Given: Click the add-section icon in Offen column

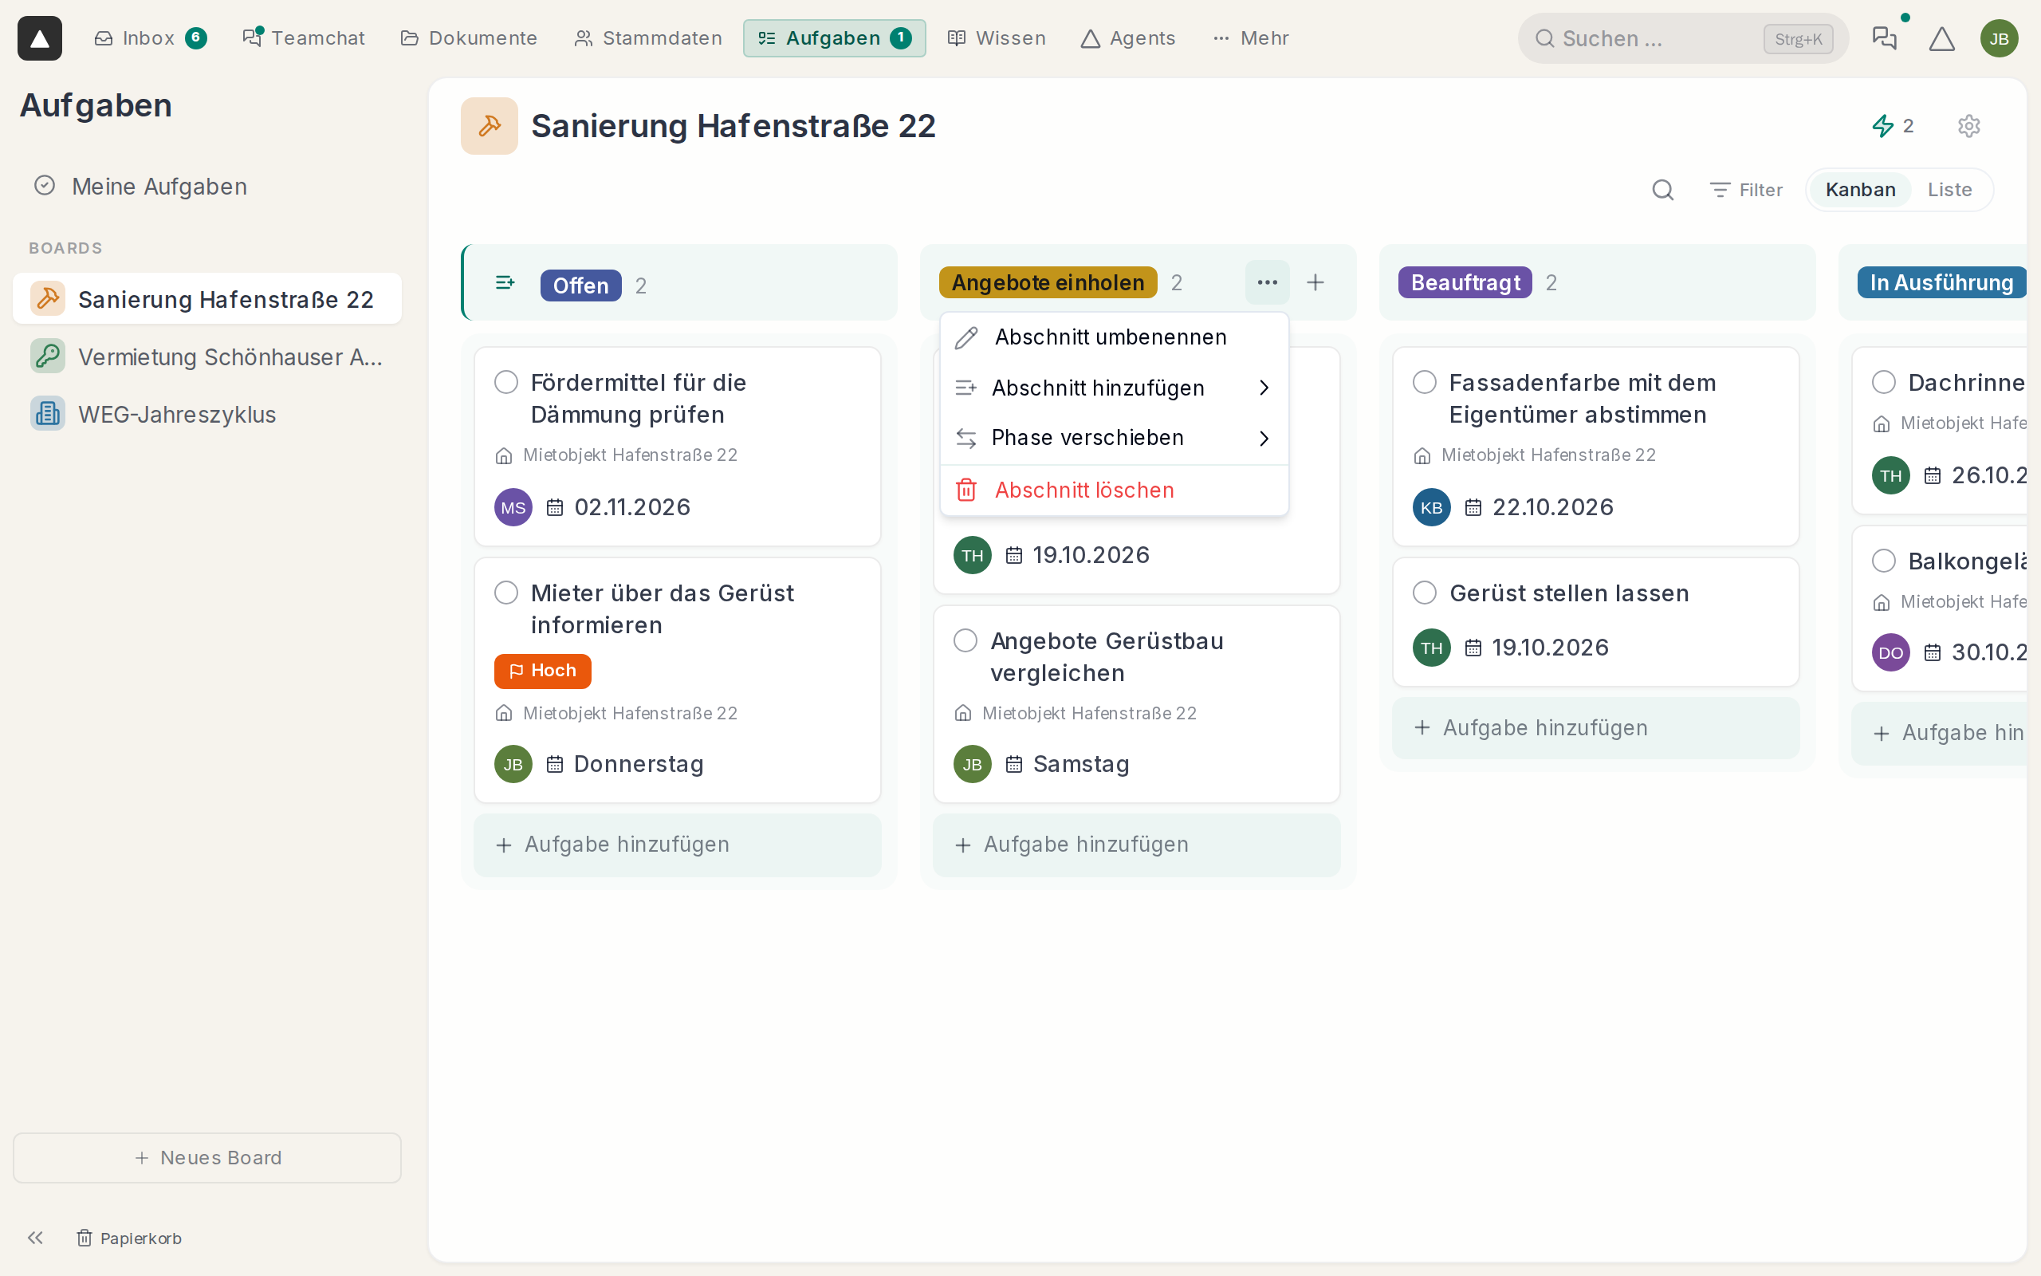Looking at the screenshot, I should pos(505,282).
